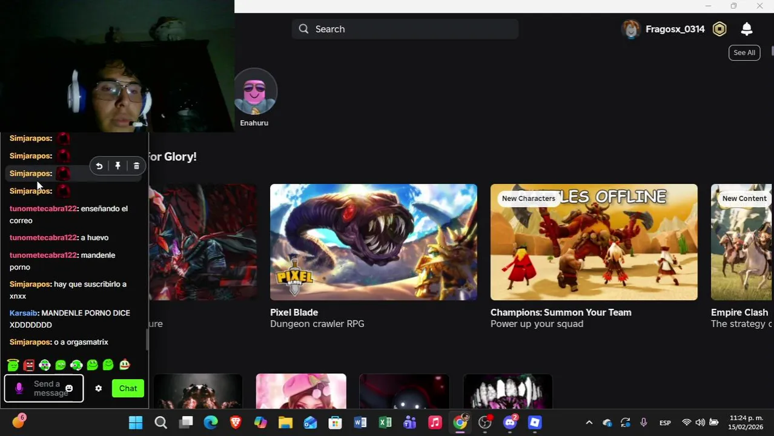Image resolution: width=774 pixels, height=436 pixels.
Task: Open the Robux balance icon
Action: point(719,29)
